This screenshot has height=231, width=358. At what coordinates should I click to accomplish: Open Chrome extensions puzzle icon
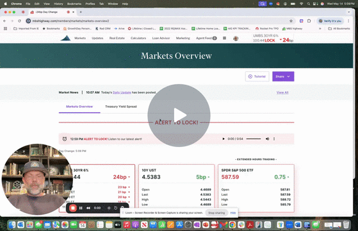309,21
